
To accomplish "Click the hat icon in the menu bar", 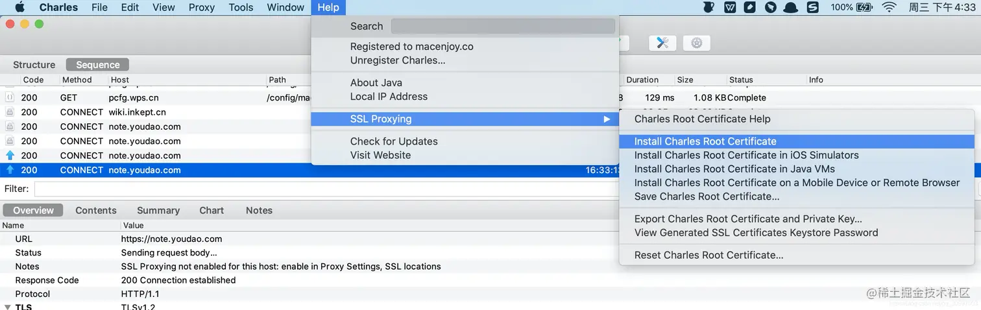I will click(791, 7).
